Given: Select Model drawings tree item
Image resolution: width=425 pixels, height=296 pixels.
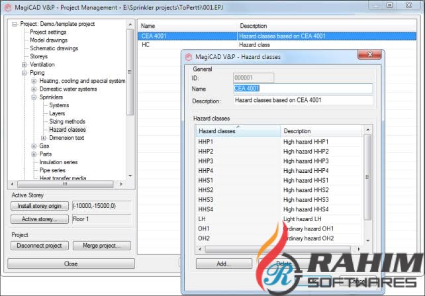Looking at the screenshot, I should (x=48, y=40).
